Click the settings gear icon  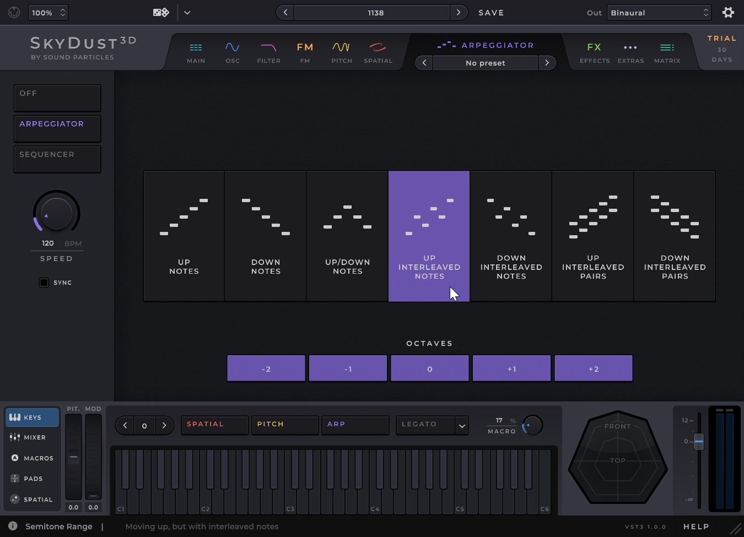point(728,12)
